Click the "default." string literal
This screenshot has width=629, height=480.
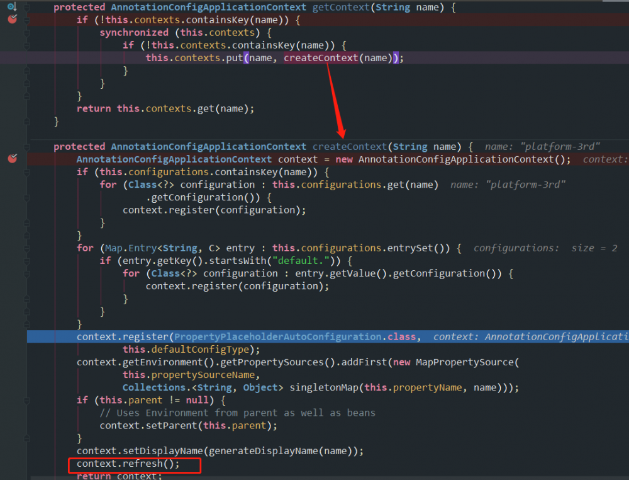[301, 261]
